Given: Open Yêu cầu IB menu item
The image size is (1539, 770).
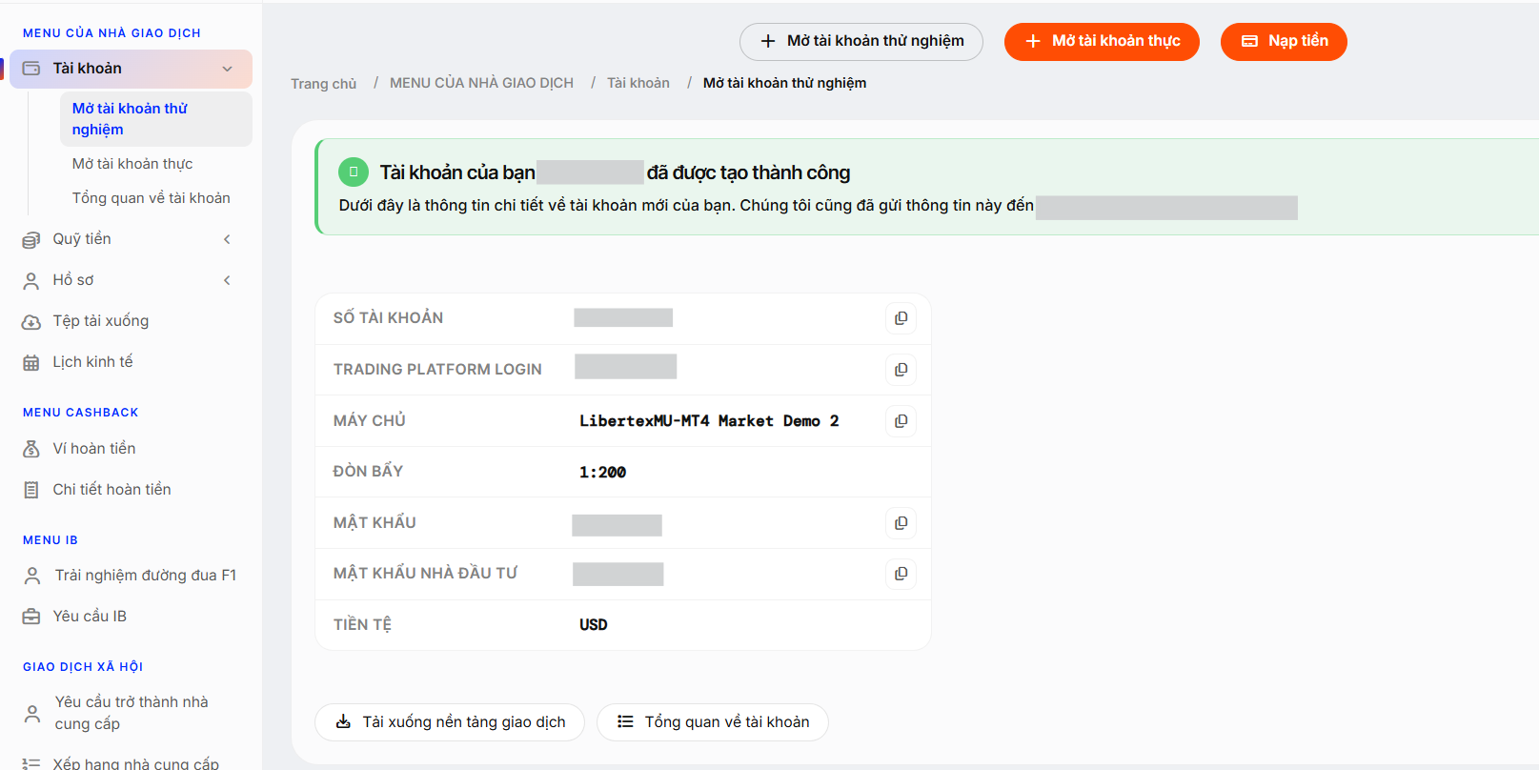Looking at the screenshot, I should pyautogui.click(x=90, y=617).
